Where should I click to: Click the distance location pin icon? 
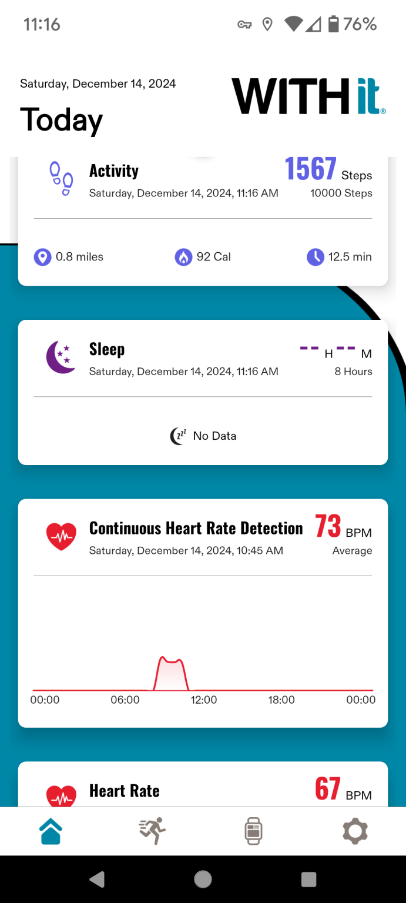[42, 257]
